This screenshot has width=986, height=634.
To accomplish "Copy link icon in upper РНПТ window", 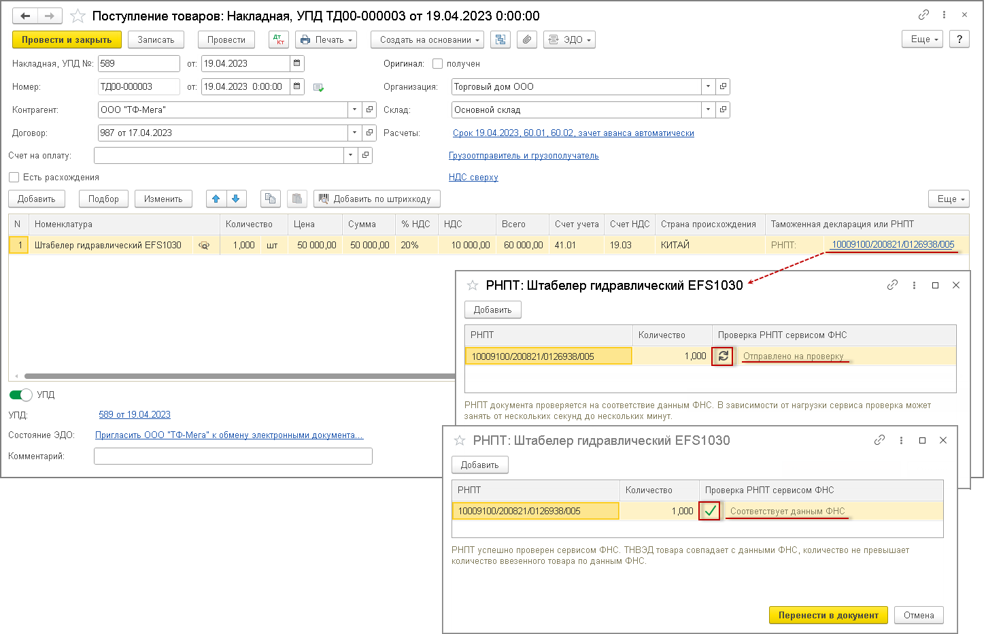I will [892, 285].
